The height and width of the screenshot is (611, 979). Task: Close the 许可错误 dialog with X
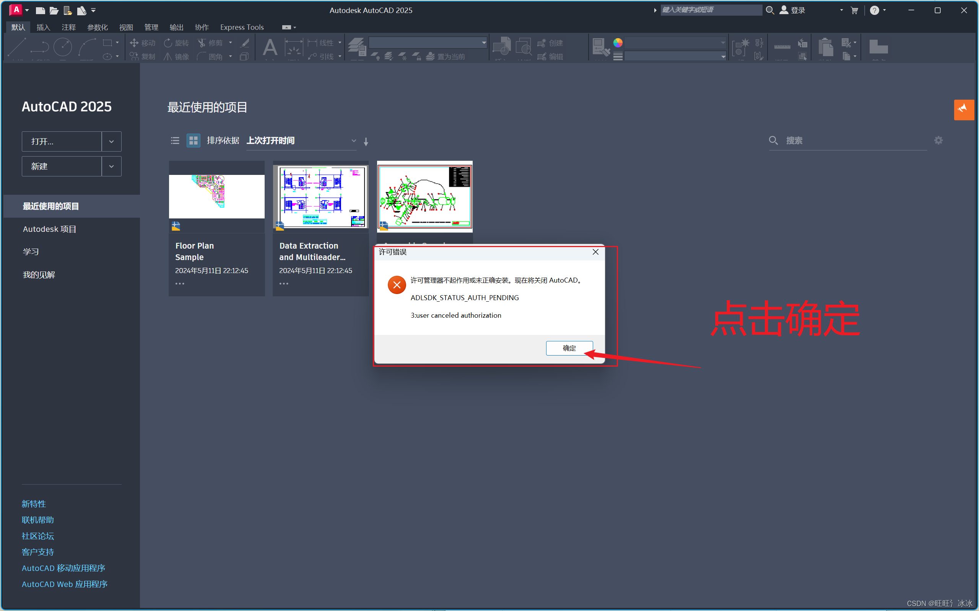click(595, 252)
